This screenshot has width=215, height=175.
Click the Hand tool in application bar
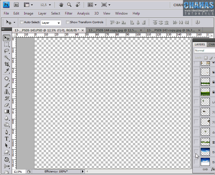61,5
